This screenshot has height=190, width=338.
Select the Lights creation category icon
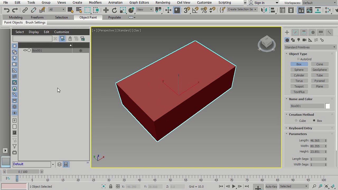[x=299, y=40]
